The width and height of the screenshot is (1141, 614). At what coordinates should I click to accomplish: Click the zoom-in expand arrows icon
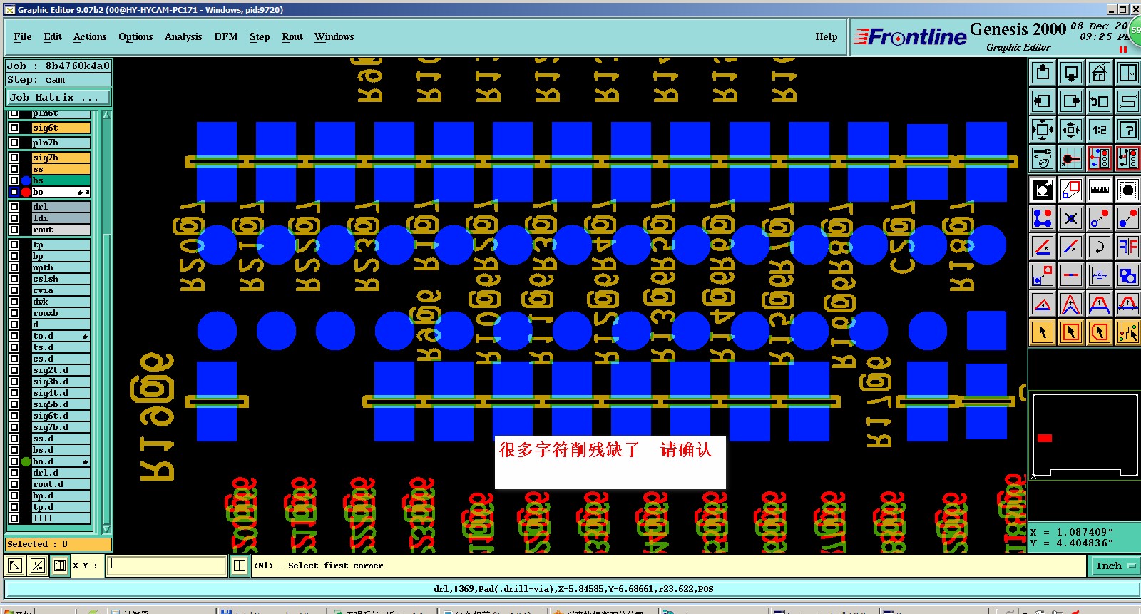(1043, 130)
